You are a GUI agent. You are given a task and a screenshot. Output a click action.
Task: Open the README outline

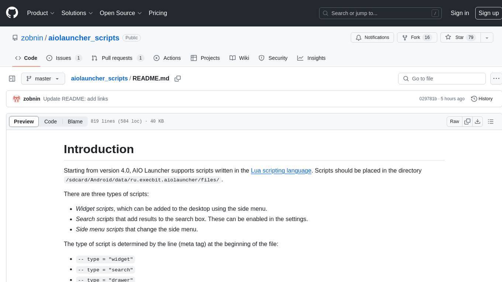tap(491, 121)
